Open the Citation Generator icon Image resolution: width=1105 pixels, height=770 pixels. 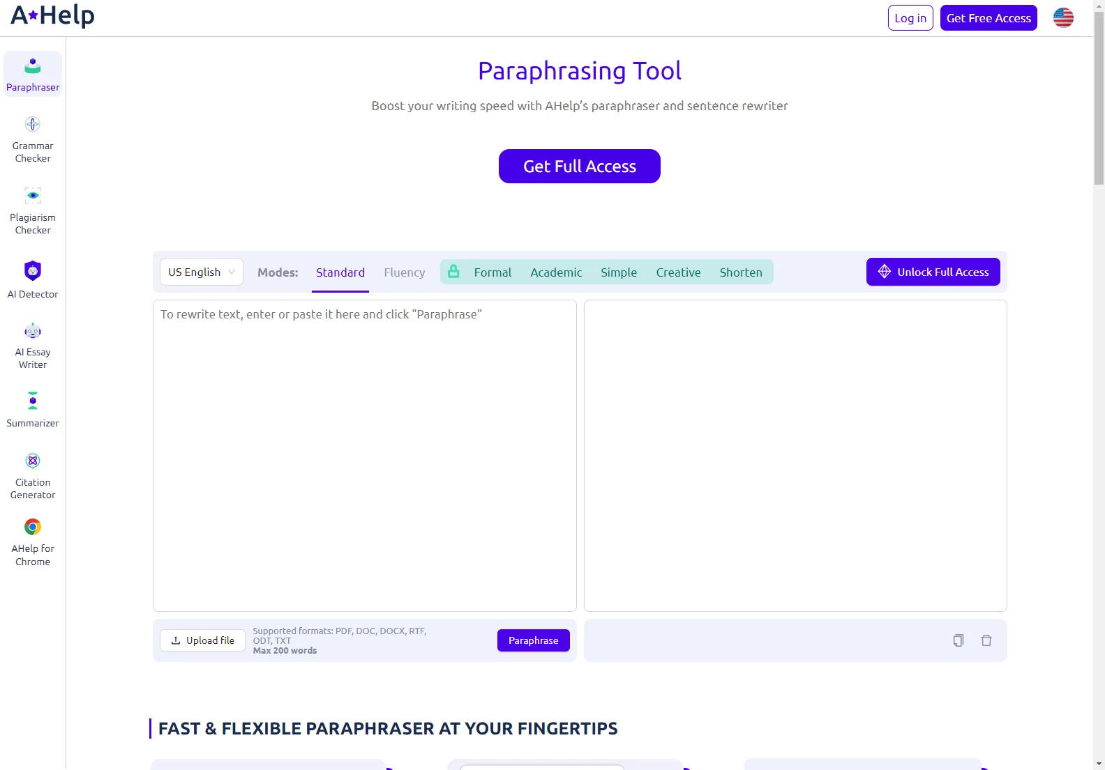click(x=33, y=461)
